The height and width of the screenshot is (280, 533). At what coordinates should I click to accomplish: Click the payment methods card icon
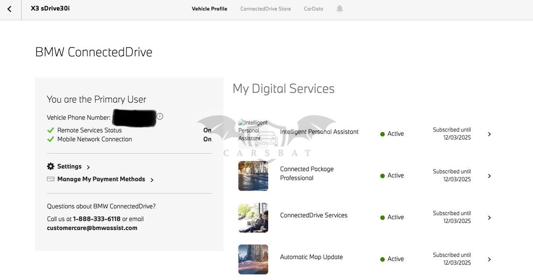[51, 179]
